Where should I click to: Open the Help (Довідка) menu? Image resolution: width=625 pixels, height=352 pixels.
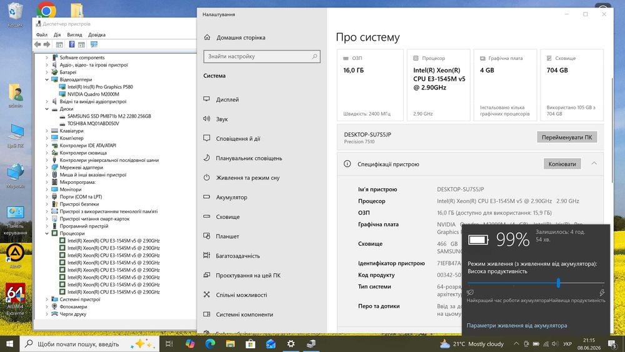point(97,34)
